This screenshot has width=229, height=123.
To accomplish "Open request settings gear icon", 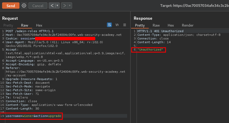I will (24, 6).
